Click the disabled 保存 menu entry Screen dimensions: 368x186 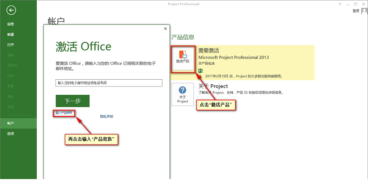pyautogui.click(x=10, y=55)
